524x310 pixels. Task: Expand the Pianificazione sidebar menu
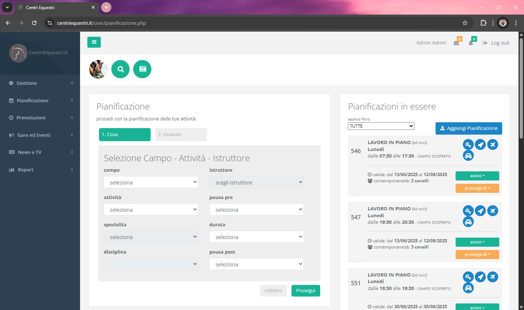click(x=40, y=100)
